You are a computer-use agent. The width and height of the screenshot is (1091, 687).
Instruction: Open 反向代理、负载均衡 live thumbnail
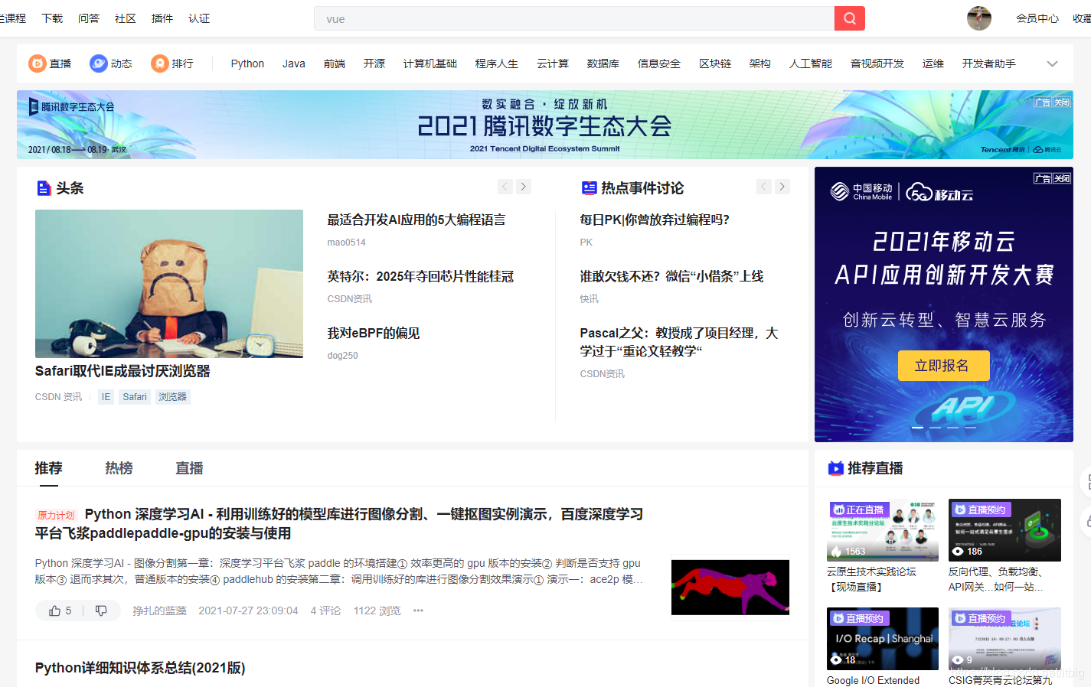[x=1004, y=530]
